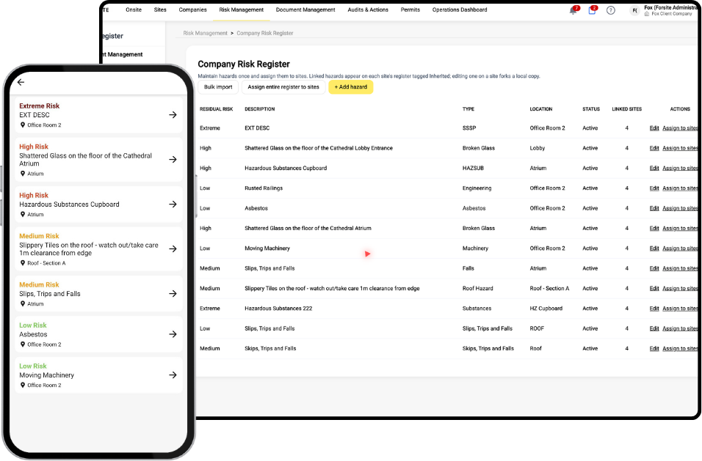Click Edit for Hazardous Substances 222 row
The width and height of the screenshot is (702, 461).
(x=654, y=309)
